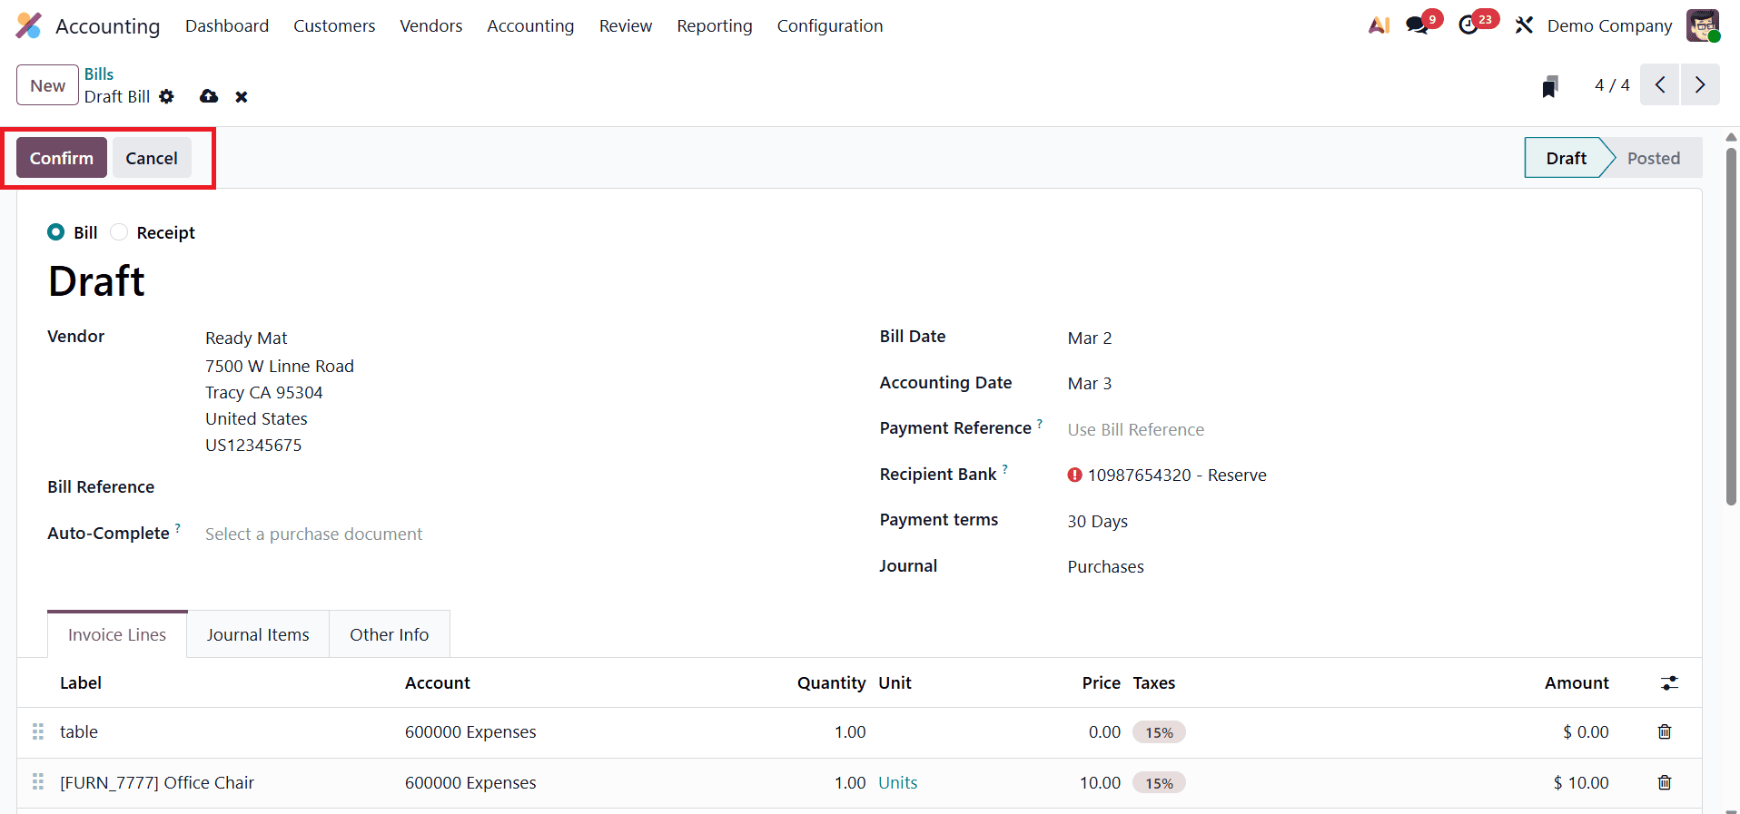Select the Bill radio button
Screen dimensions: 1740x814
[56, 232]
